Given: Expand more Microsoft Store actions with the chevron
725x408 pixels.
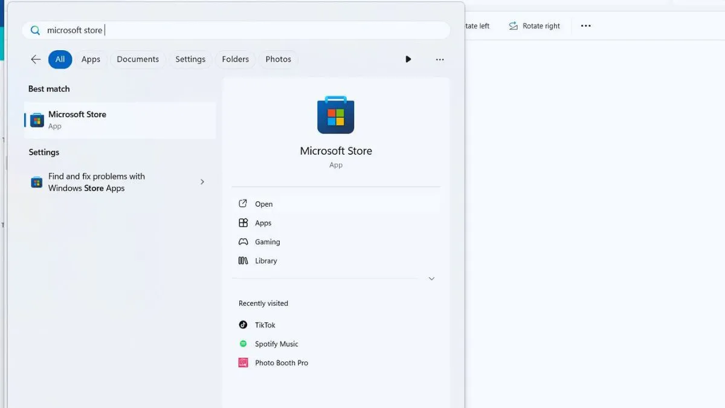Looking at the screenshot, I should 431,279.
